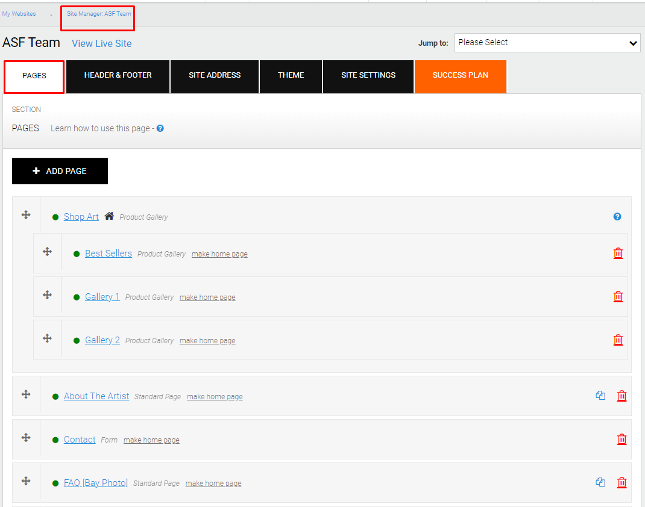Click the trash icon for Gallery 1
The height and width of the screenshot is (507, 645).
[618, 297]
